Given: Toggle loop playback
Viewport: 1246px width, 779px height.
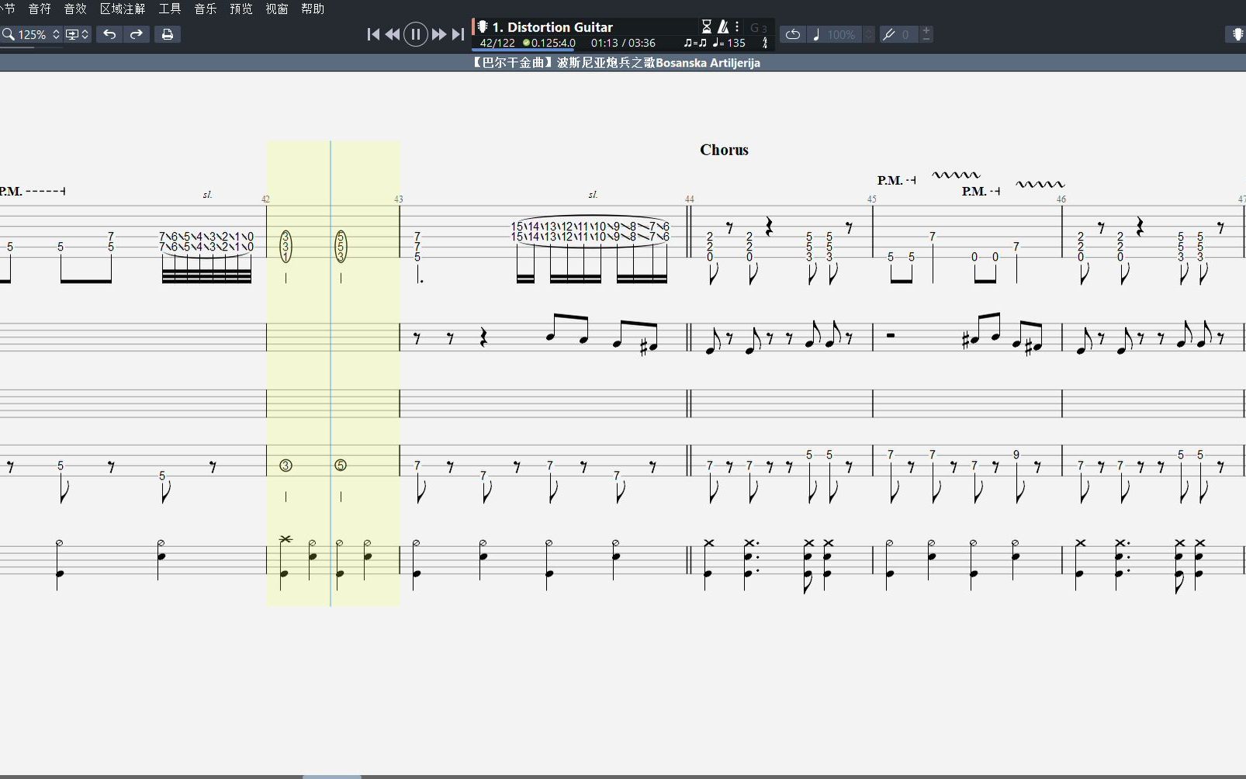Looking at the screenshot, I should coord(792,34).
